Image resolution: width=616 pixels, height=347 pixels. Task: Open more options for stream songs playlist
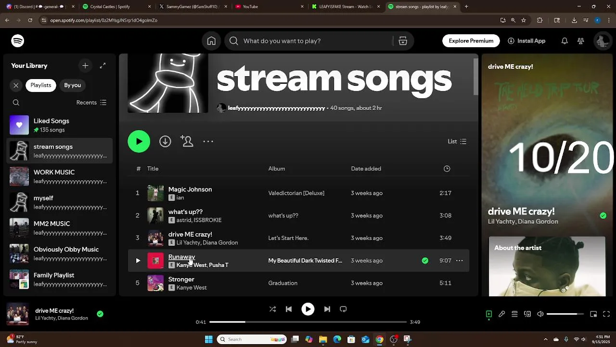tap(208, 141)
